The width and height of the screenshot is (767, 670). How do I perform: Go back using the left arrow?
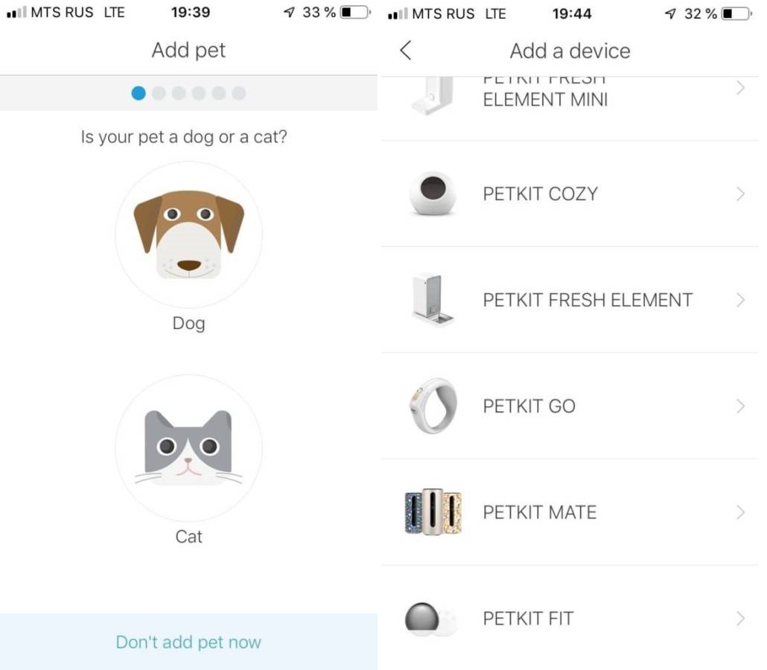tap(405, 51)
